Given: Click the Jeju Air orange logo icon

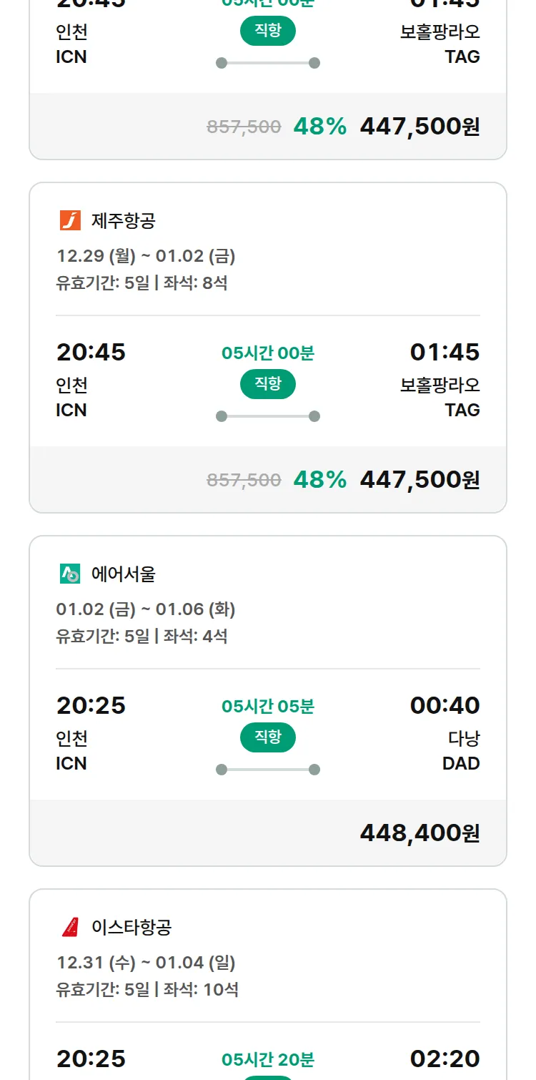Looking at the screenshot, I should point(70,220).
